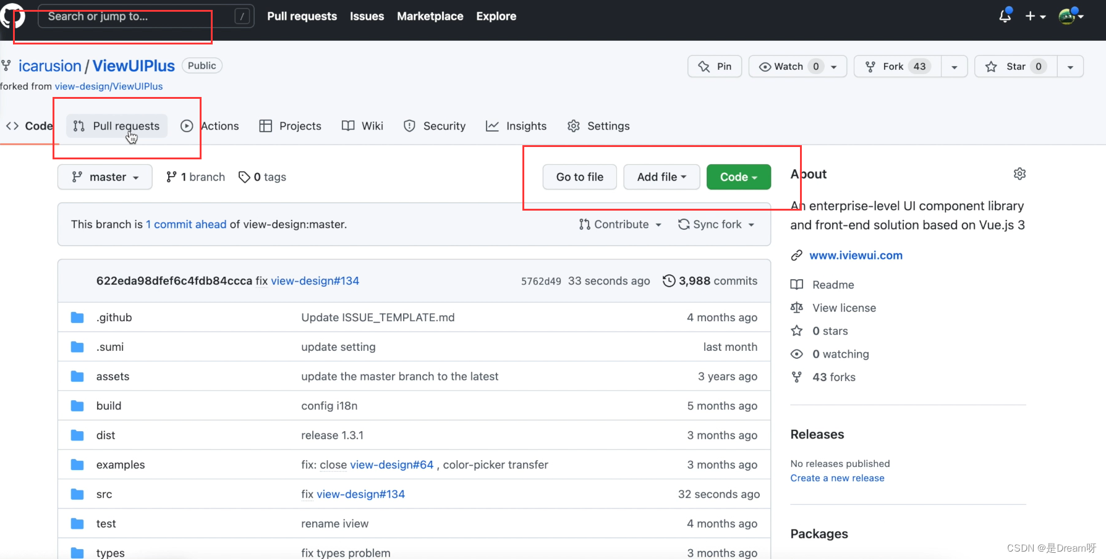Open commit hash 5762d49
Image resolution: width=1106 pixels, height=559 pixels.
541,281
